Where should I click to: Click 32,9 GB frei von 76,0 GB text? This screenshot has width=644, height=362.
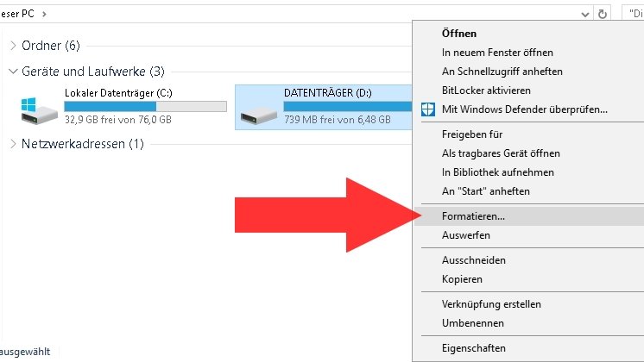click(x=118, y=120)
